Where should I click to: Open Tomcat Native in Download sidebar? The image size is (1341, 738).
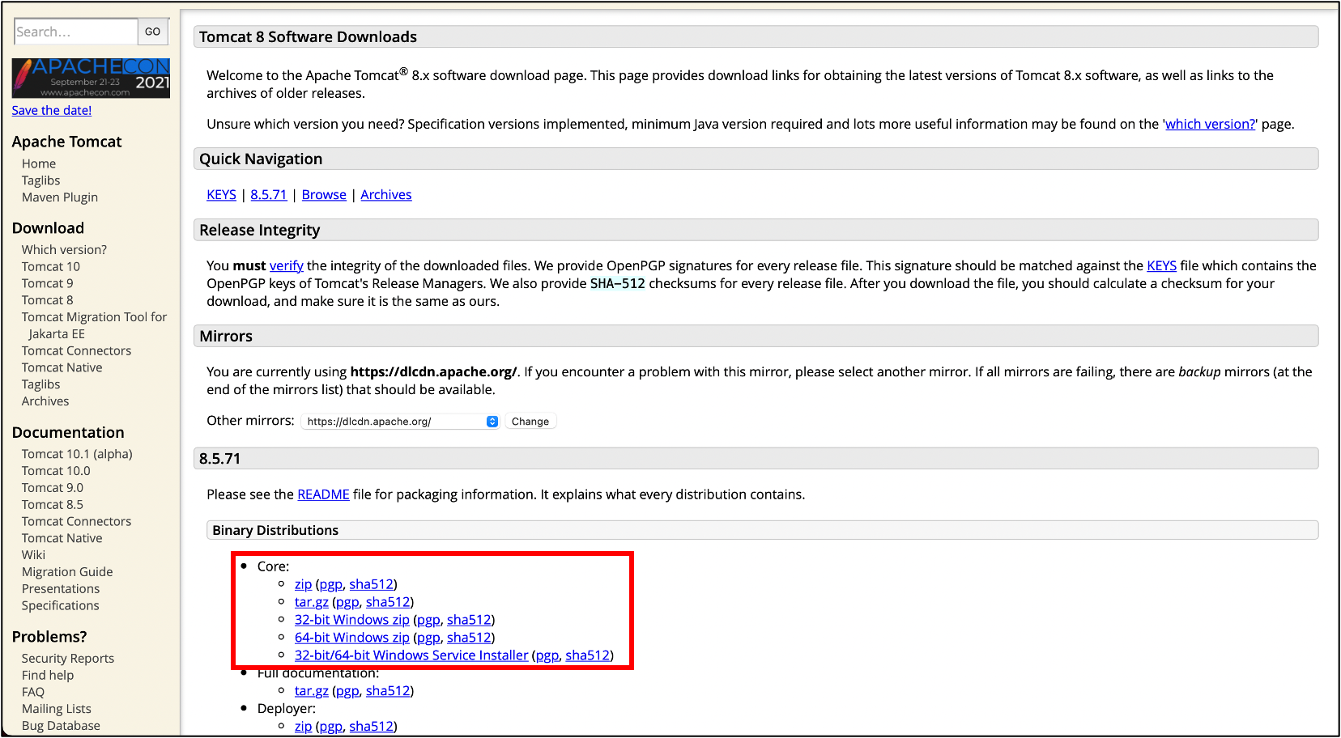pyautogui.click(x=62, y=368)
